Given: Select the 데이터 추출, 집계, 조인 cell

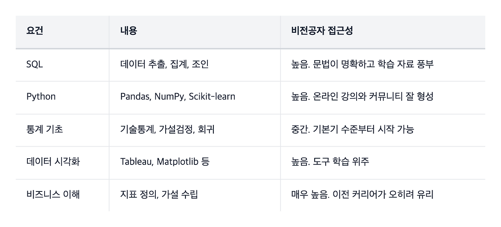Looking at the screenshot, I should 195,65.
